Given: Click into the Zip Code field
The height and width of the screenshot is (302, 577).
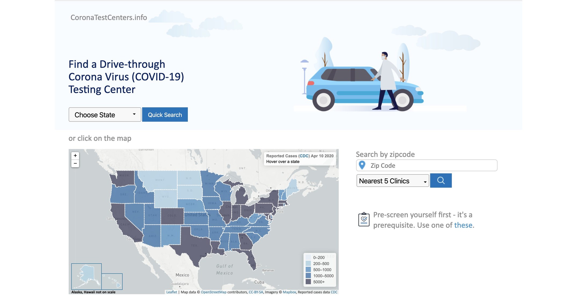Looking at the screenshot, I should (432, 165).
